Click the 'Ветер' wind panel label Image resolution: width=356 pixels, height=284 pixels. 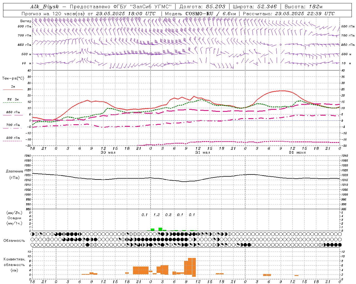pyautogui.click(x=26, y=21)
